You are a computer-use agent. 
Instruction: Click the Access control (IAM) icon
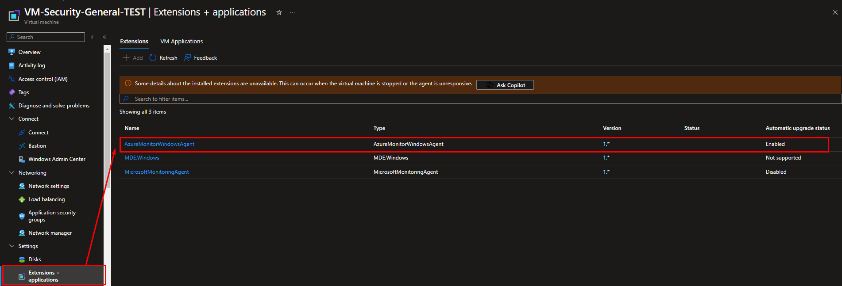pos(12,79)
